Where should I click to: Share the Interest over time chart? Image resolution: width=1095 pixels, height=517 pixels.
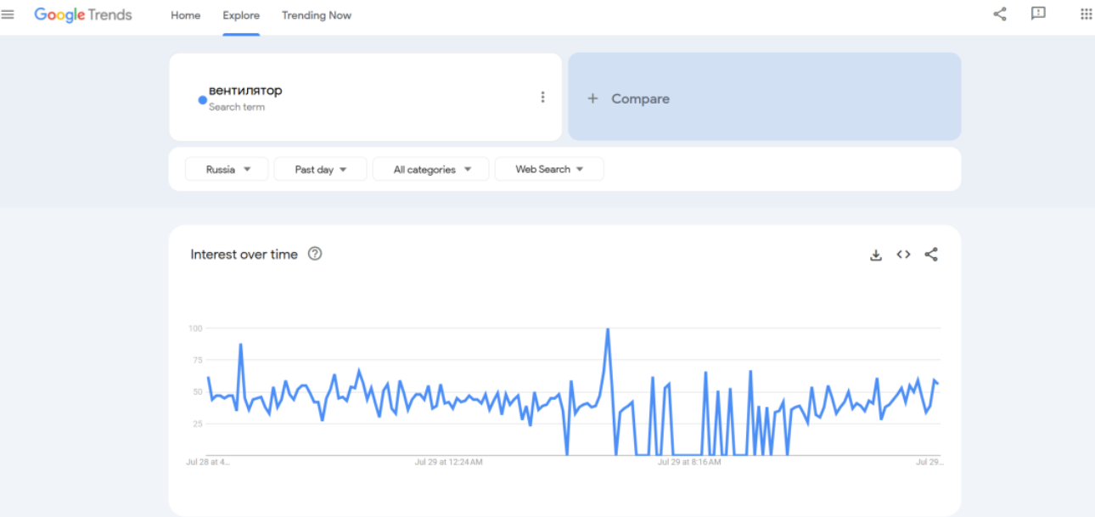click(931, 255)
